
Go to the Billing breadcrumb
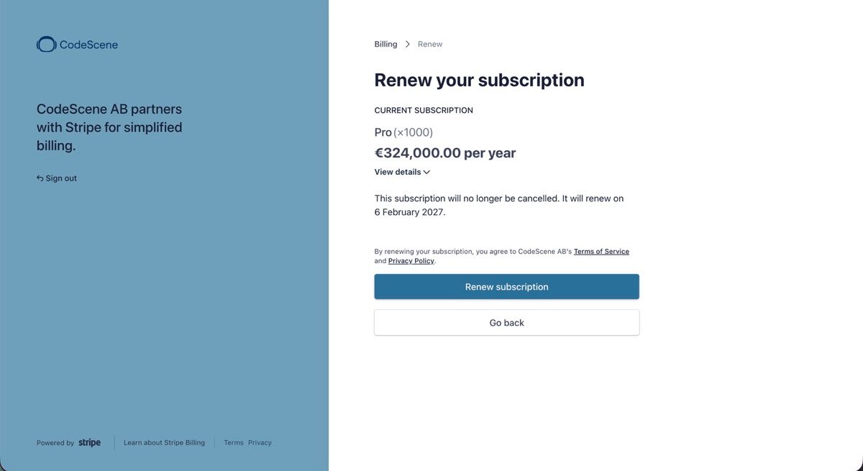(x=385, y=44)
